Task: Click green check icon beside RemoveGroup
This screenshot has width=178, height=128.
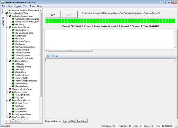Action: coord(13,83)
